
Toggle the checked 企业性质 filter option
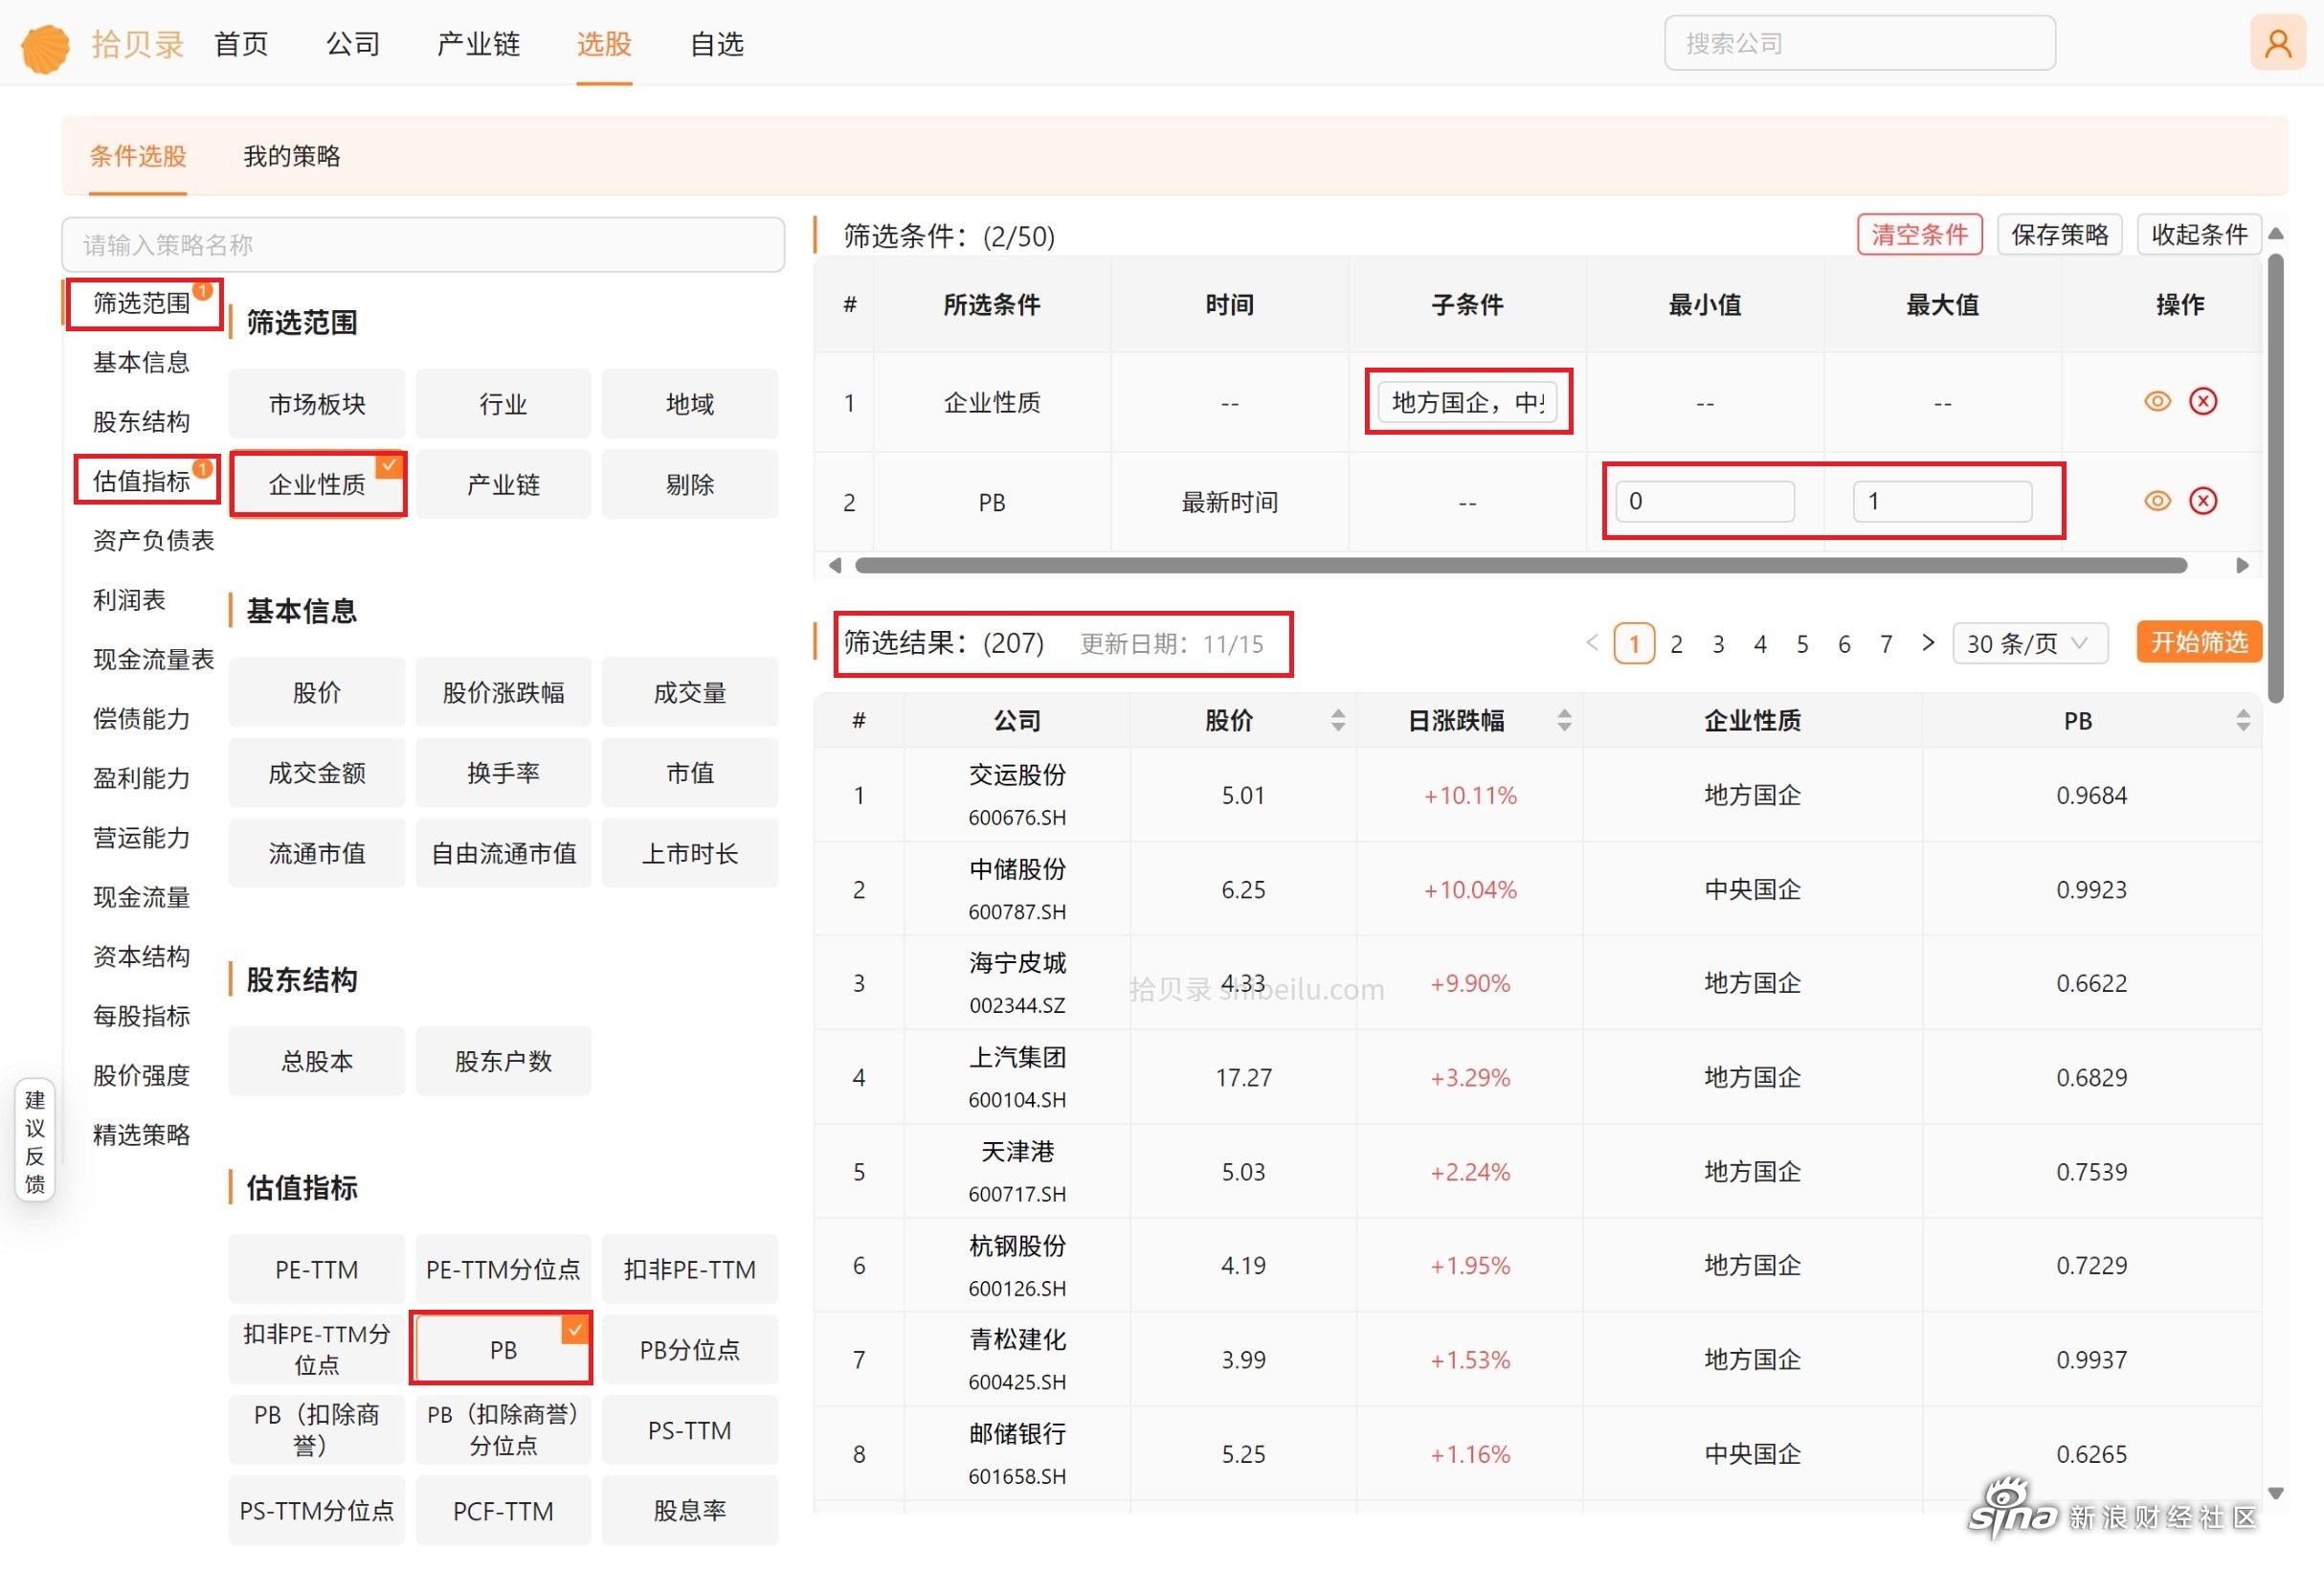(317, 484)
